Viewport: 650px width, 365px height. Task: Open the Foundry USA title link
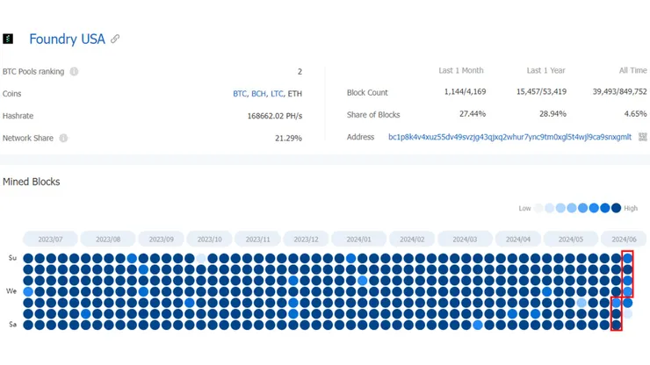(x=67, y=39)
